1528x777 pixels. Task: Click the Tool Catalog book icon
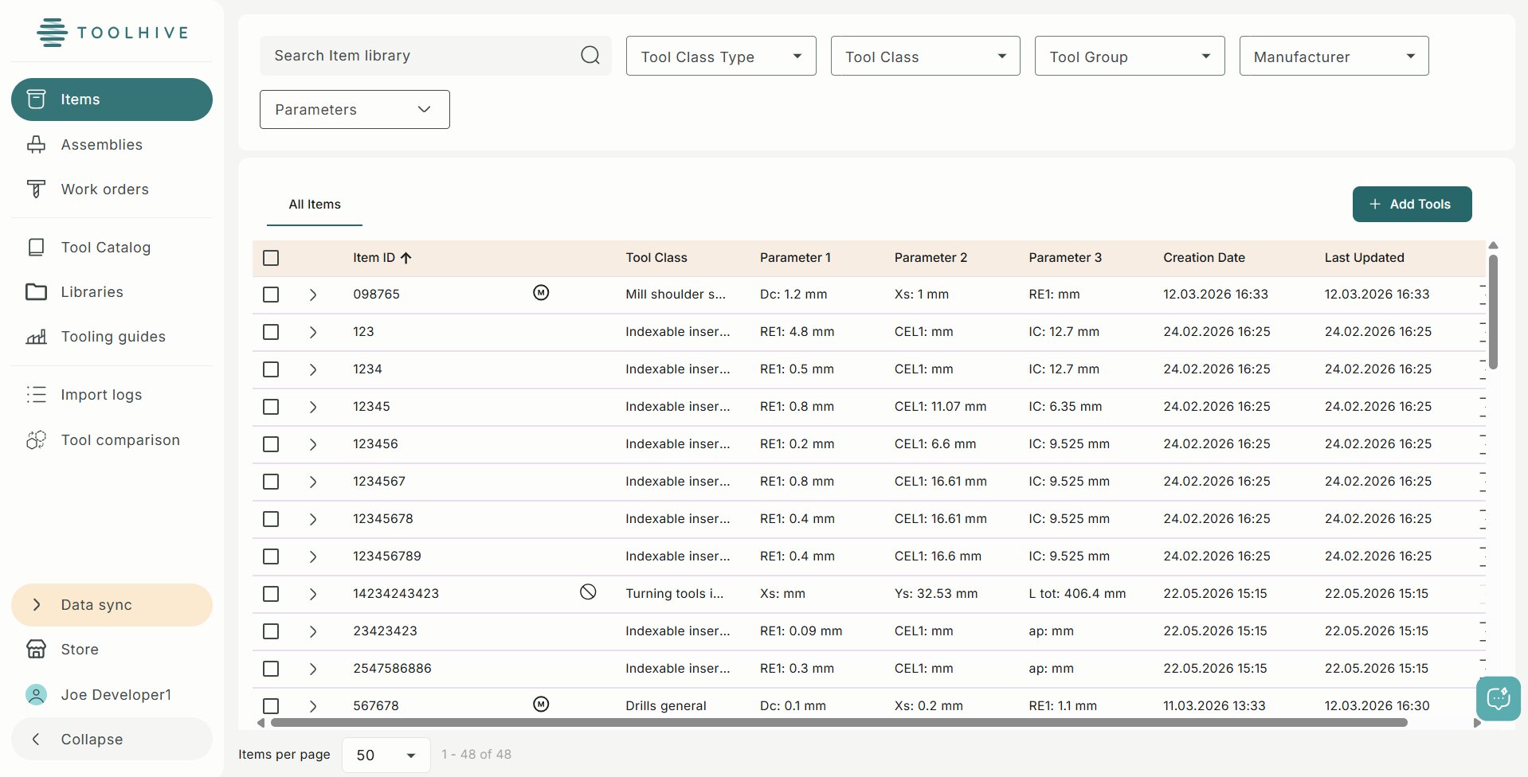pyautogui.click(x=36, y=248)
